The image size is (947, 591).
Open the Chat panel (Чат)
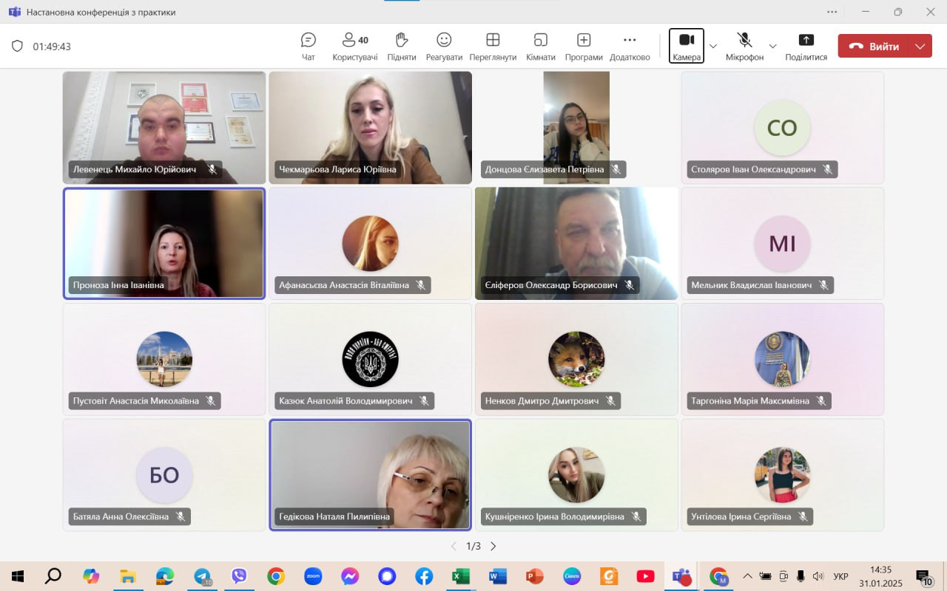pyautogui.click(x=309, y=47)
